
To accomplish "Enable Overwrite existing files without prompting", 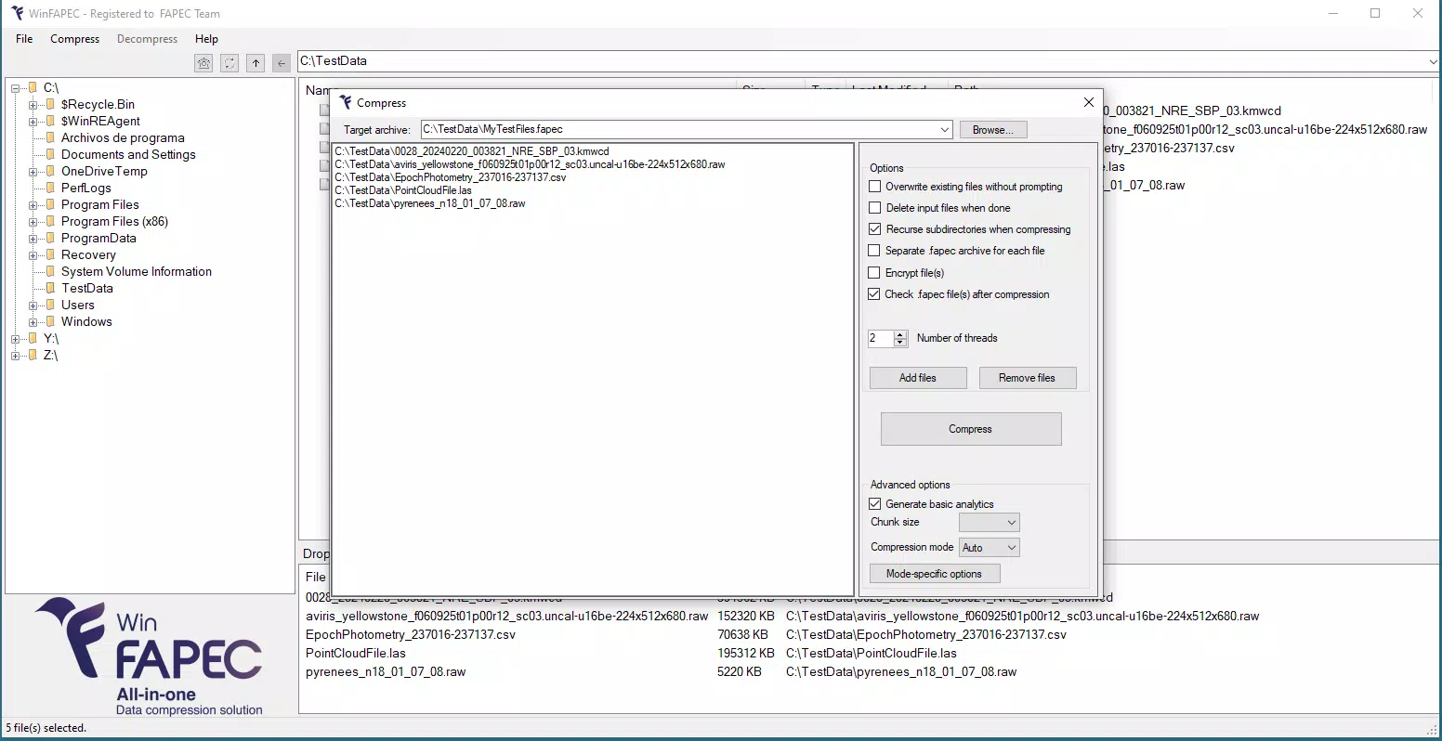I will pyautogui.click(x=874, y=187).
